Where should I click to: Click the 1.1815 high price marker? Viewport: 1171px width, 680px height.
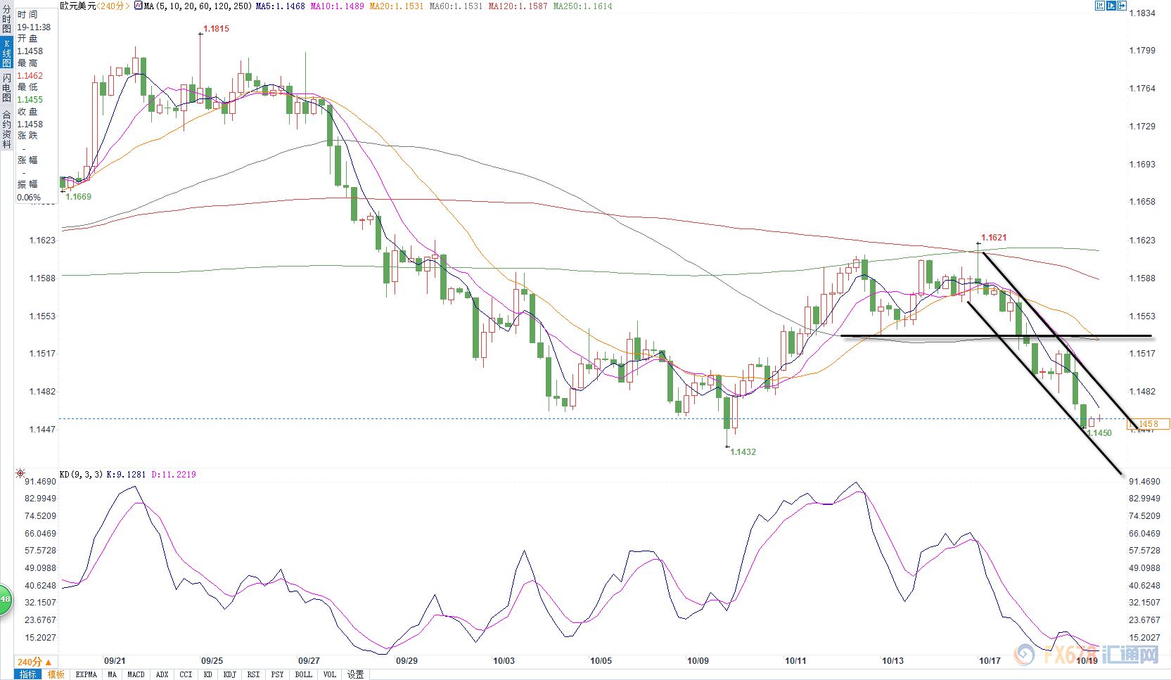point(216,29)
